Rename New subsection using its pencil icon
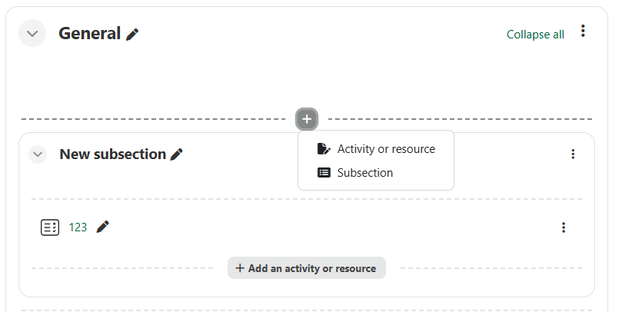The height and width of the screenshot is (312, 619). coord(176,154)
